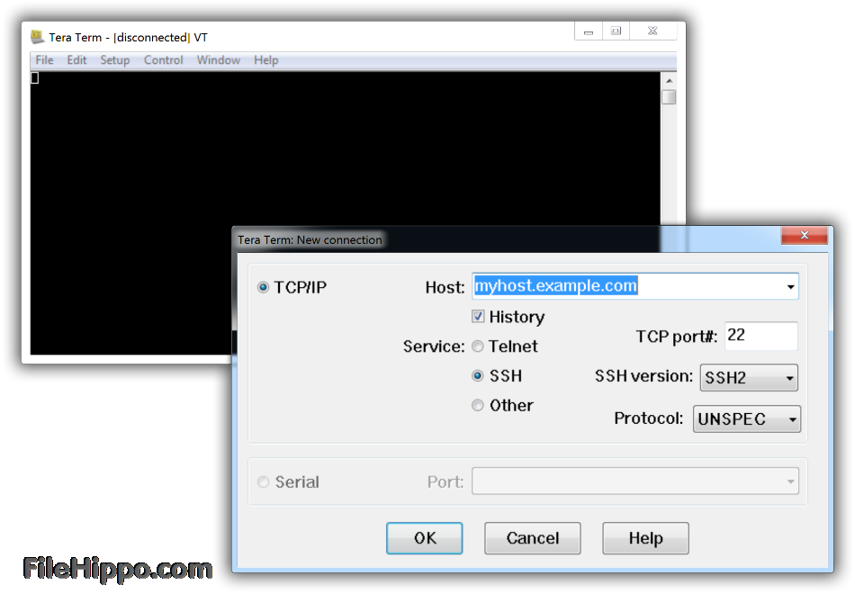Screen dimensions: 855x594
Task: Close the Tera Term main window
Action: 652,31
